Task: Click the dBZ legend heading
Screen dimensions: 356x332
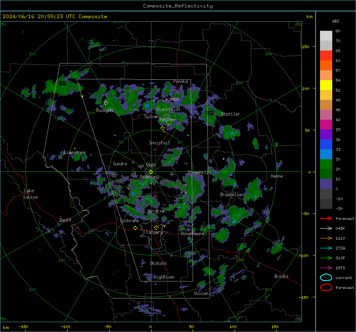Action: coord(335,21)
